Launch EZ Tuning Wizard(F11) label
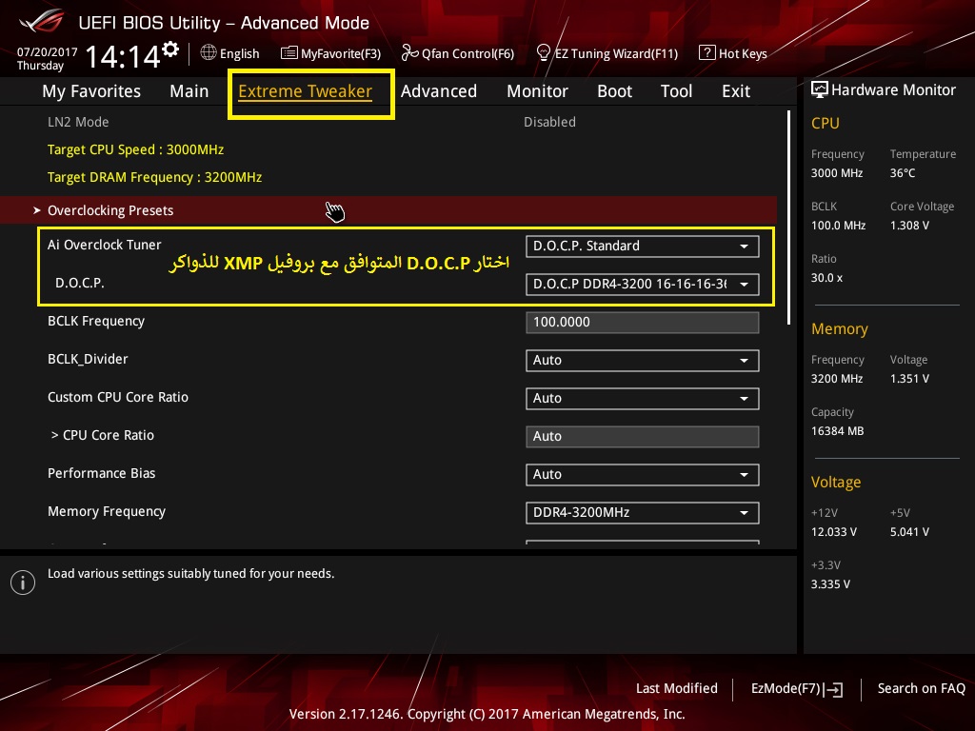Image resolution: width=975 pixels, height=731 pixels. coord(616,54)
